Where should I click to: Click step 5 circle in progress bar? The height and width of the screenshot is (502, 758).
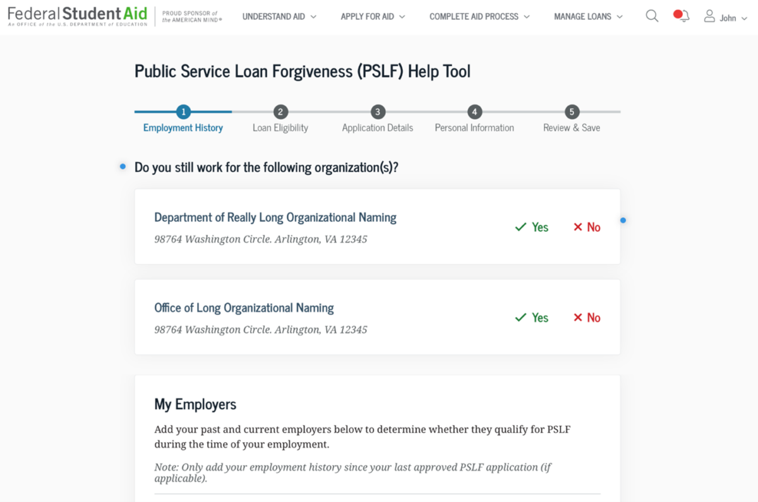572,112
